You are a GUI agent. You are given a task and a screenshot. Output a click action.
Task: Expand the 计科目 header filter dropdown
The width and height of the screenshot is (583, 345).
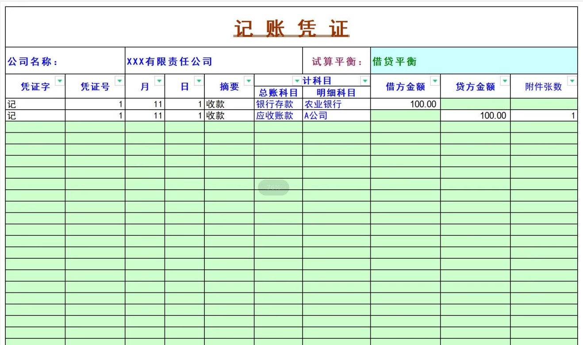[364, 80]
